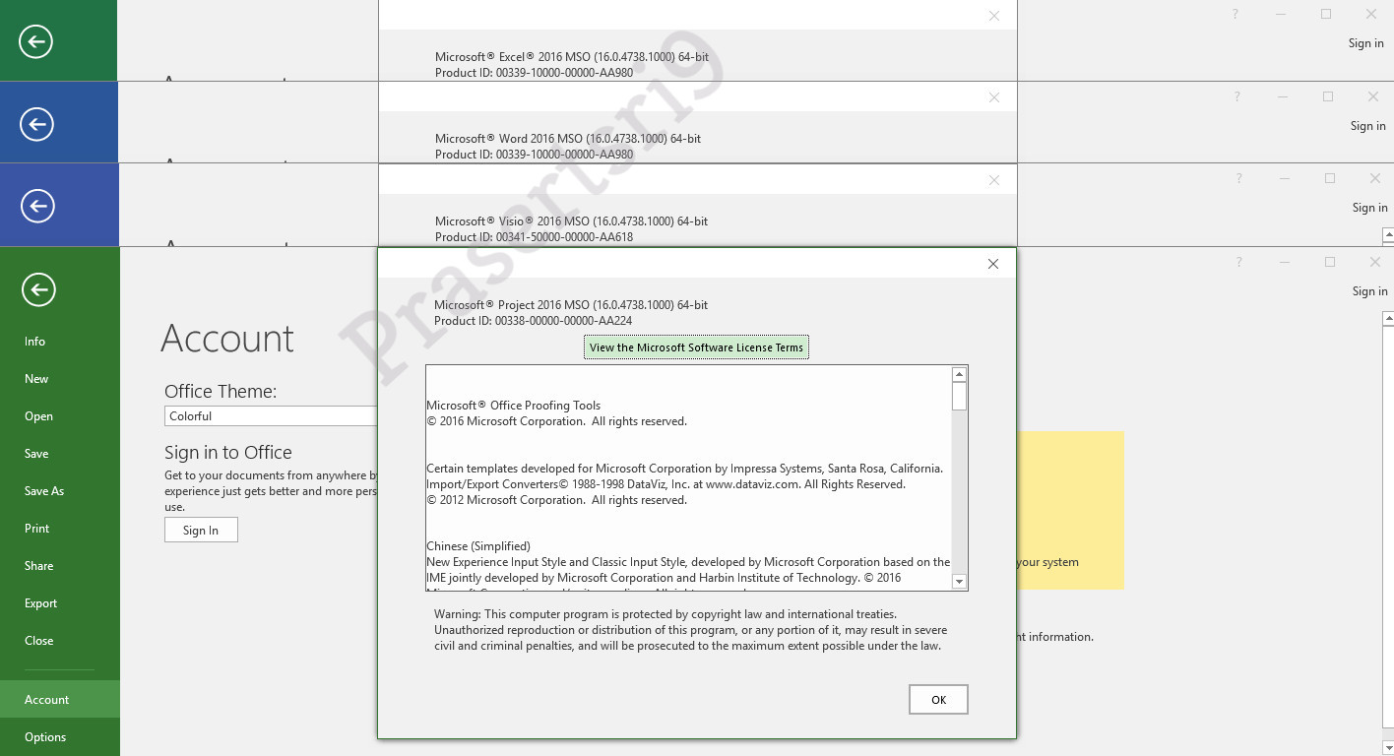
Task: Open the Print page from sidebar
Action: pyautogui.click(x=59, y=529)
